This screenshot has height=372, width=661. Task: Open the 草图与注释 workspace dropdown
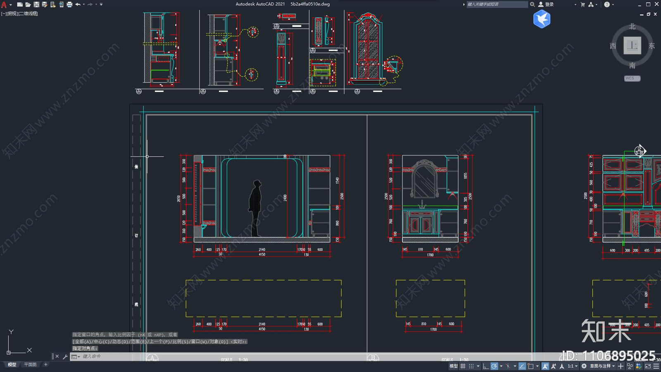coord(603,366)
